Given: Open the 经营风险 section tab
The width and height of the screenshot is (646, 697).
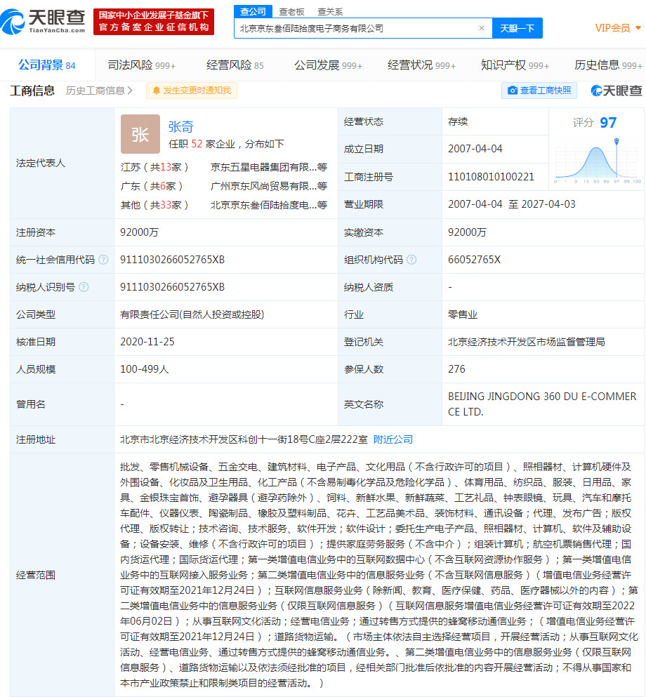Looking at the screenshot, I should 235,65.
